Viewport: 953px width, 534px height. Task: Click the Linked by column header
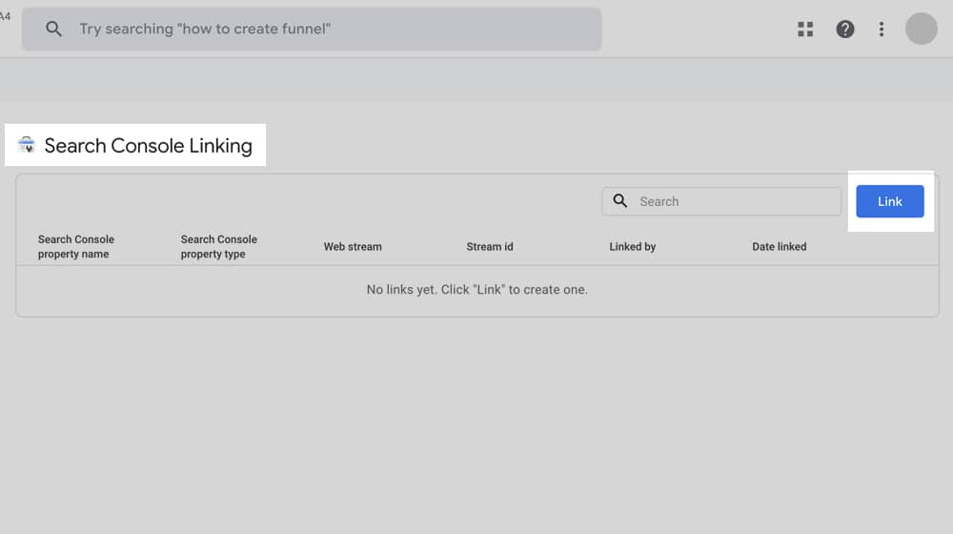(633, 247)
